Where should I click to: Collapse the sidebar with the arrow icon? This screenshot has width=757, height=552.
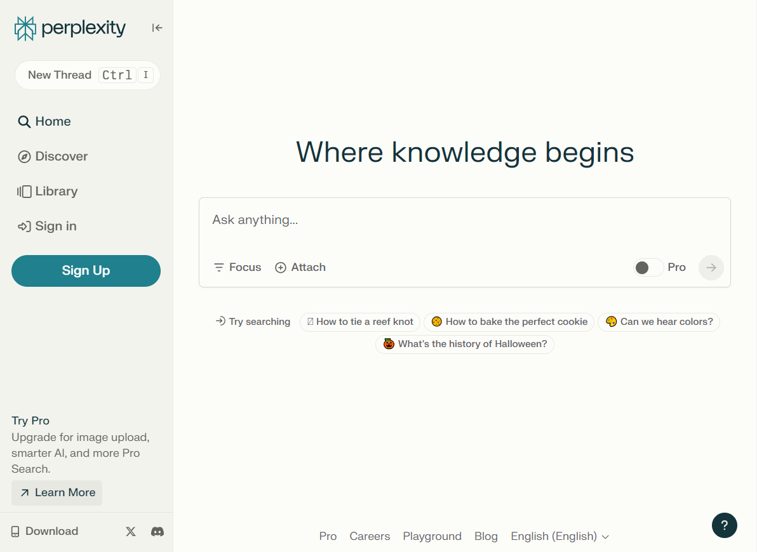click(x=157, y=28)
